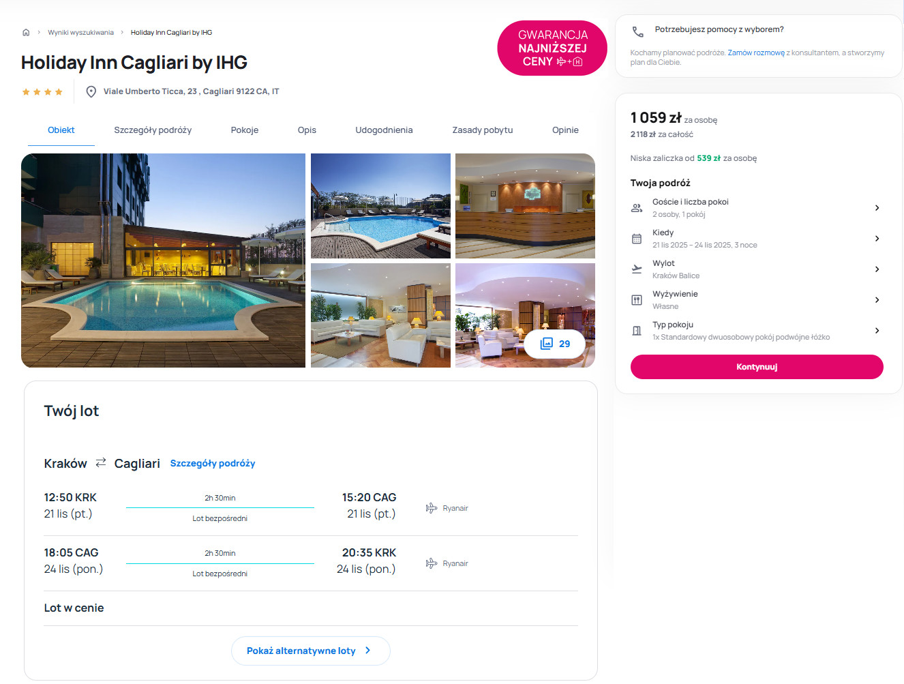The width and height of the screenshot is (904, 684).
Task: Click the location pin icon by address
Action: pyautogui.click(x=91, y=91)
